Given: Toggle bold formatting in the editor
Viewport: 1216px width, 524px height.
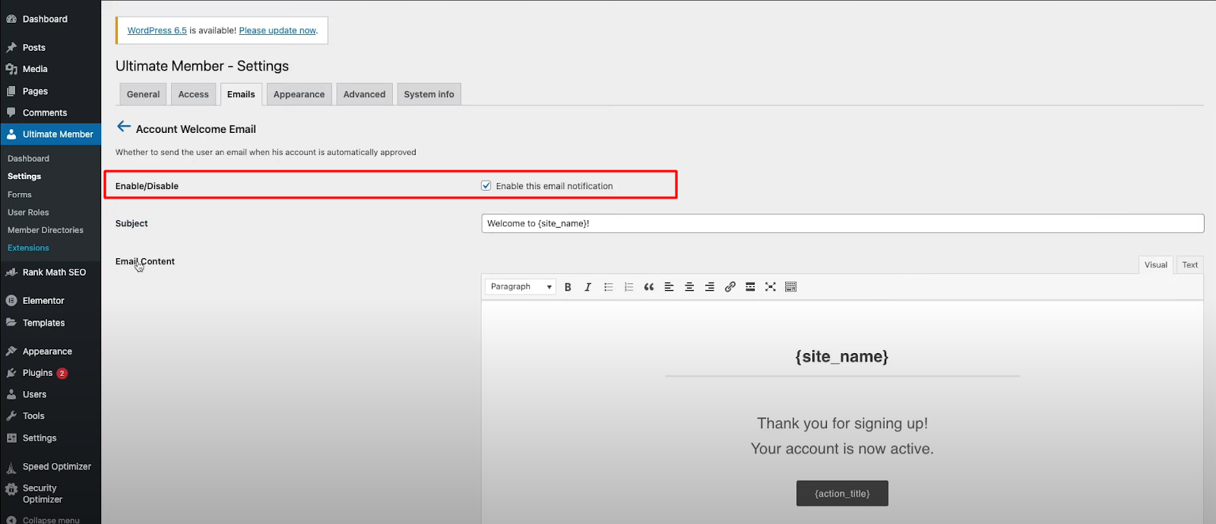Looking at the screenshot, I should (568, 287).
